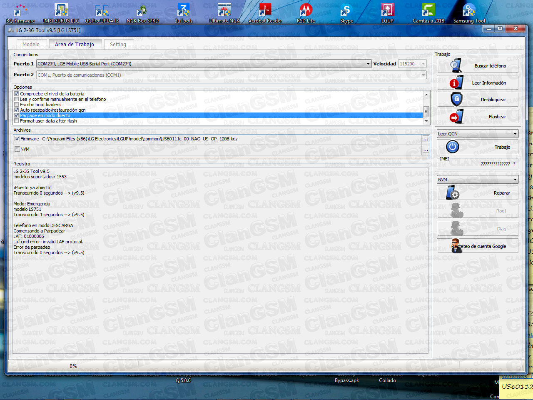The height and width of the screenshot is (400, 533).
Task: Open Bypass.apk desktop file
Action: [x=346, y=380]
